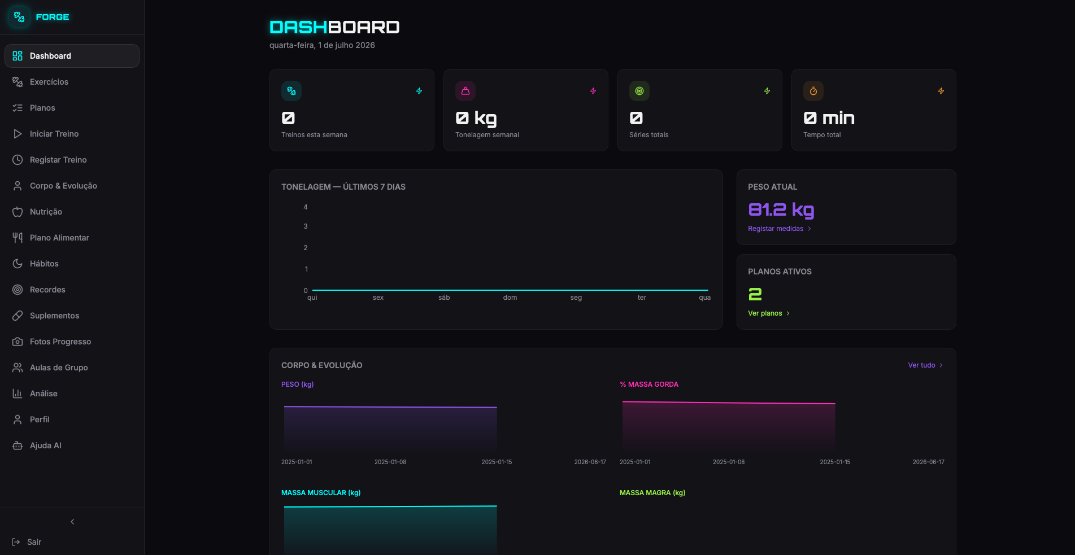Click lightning bolt on Séries totais card
Viewport: 1075px width, 555px height.
[767, 91]
